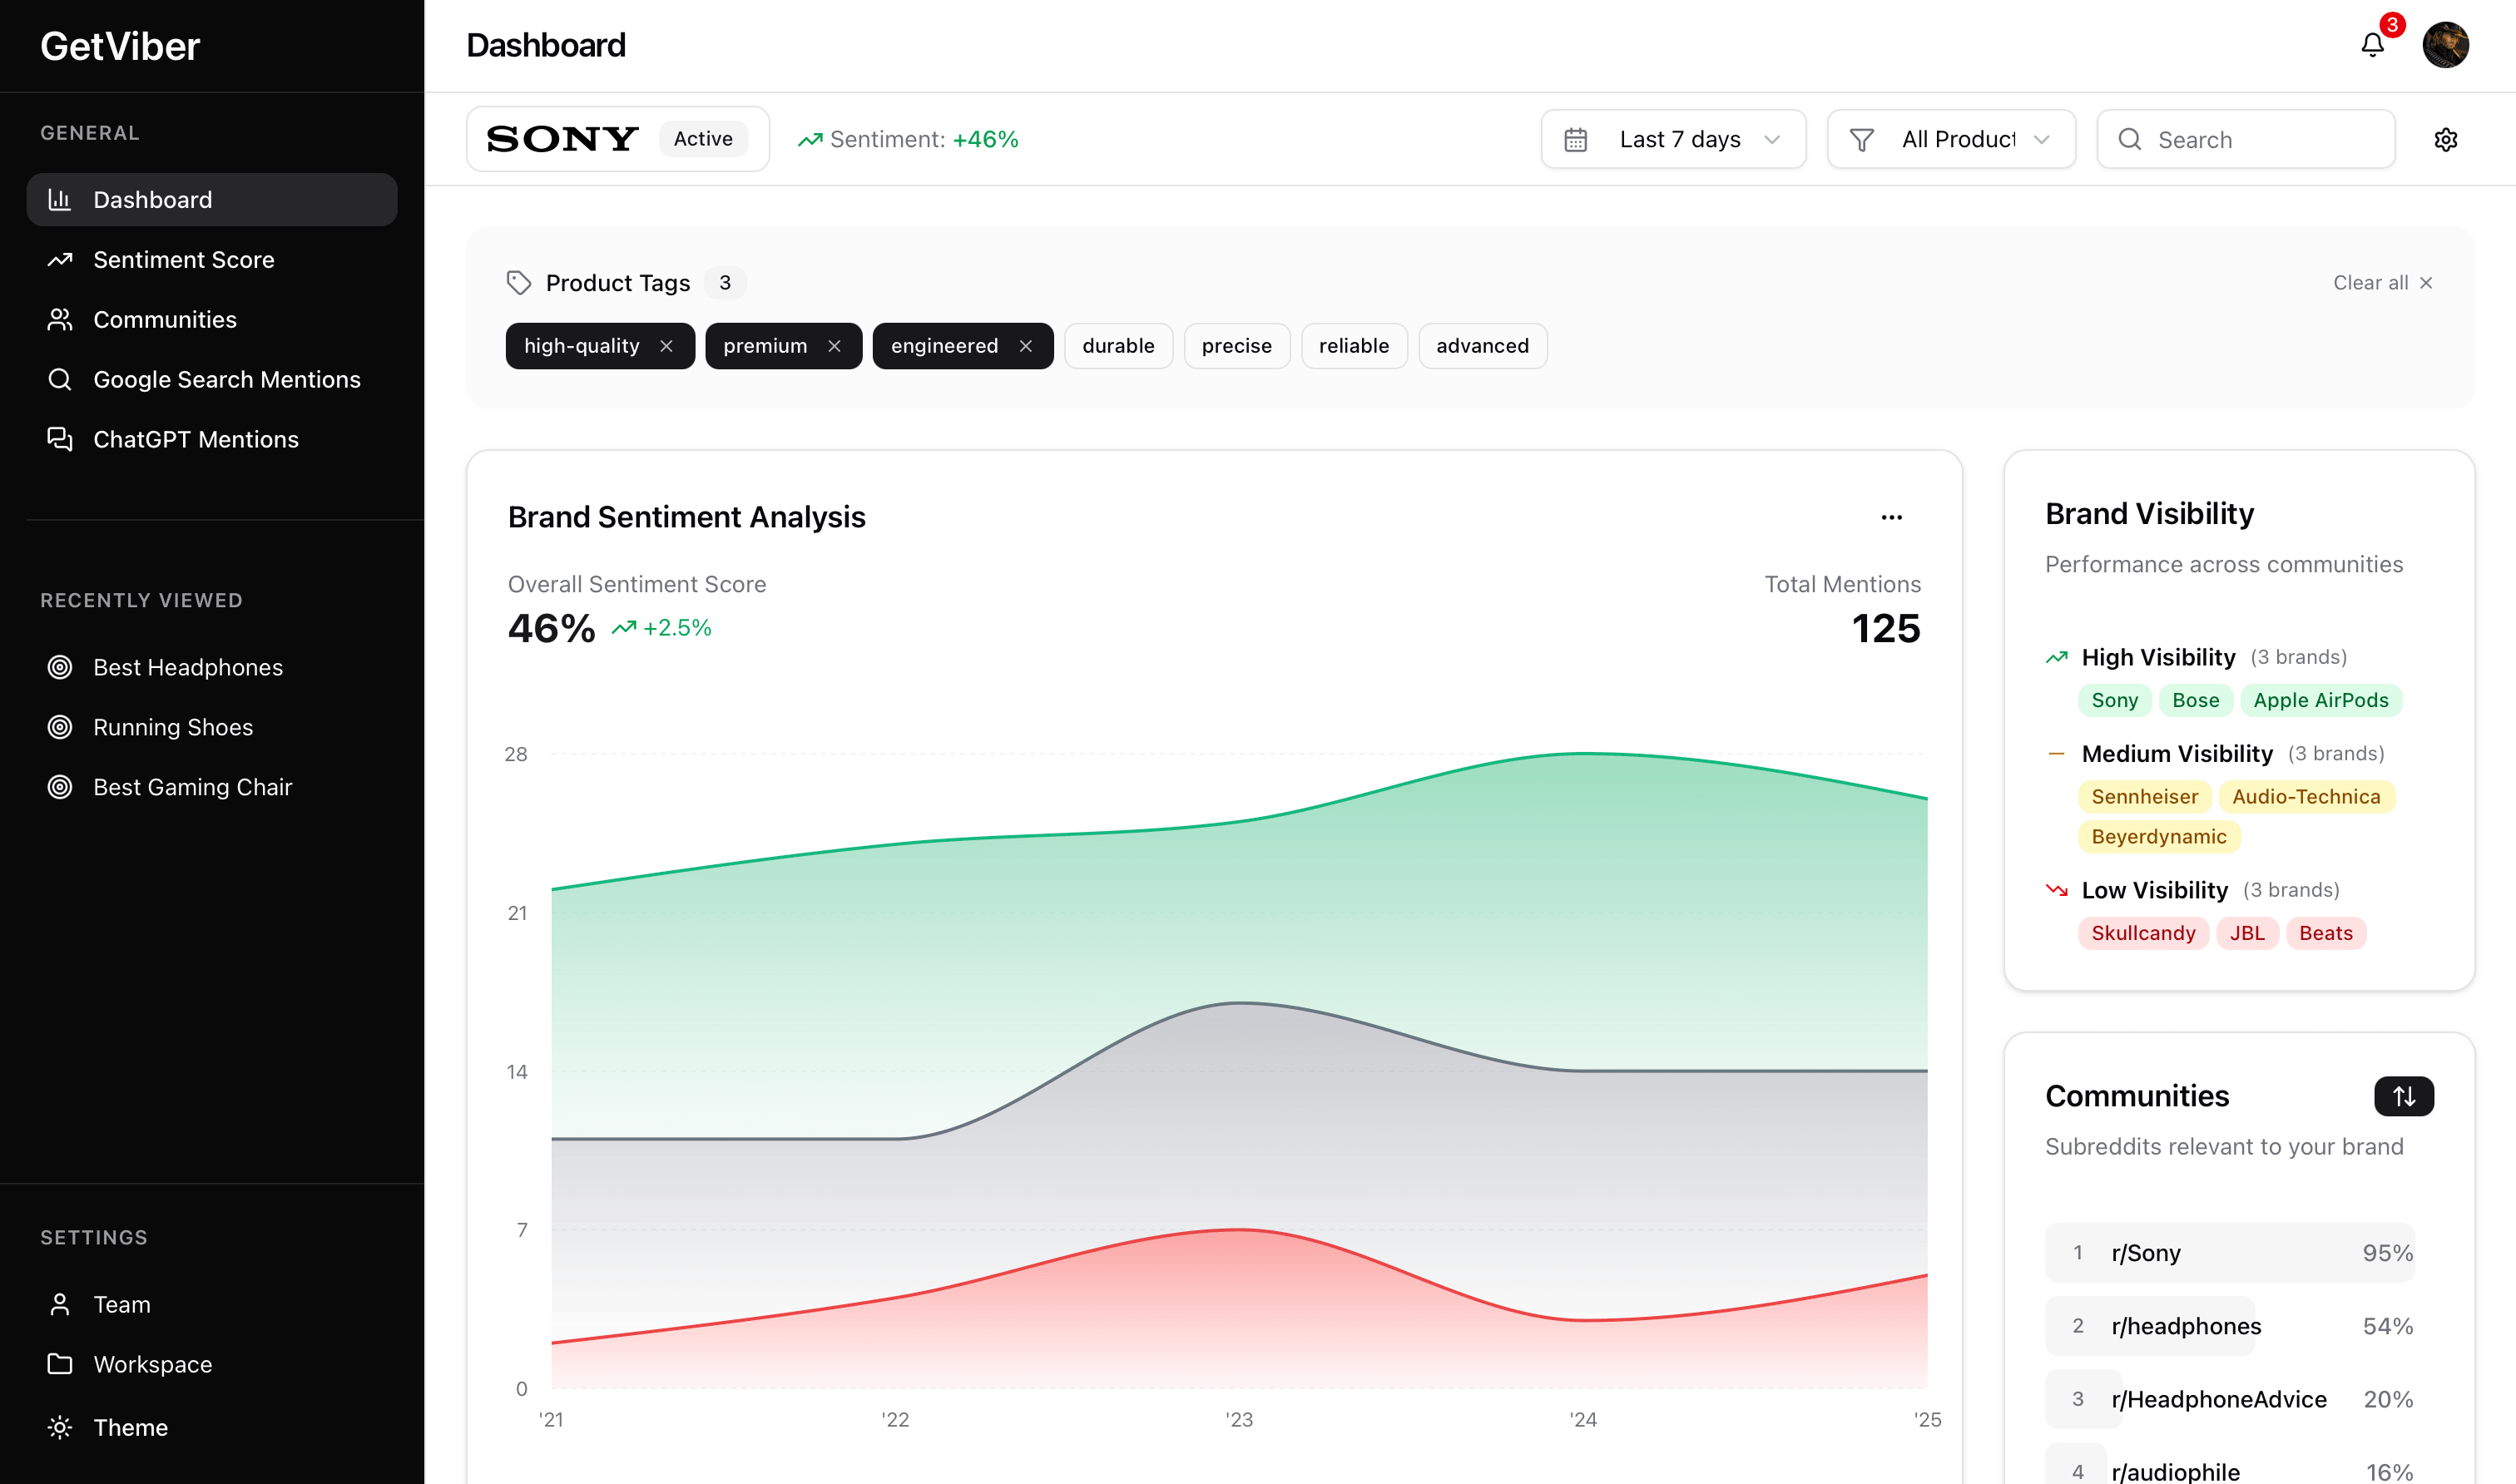Screen dimensions: 2516x1484
Task: Open the Last 7 days dropdown
Action: click(1672, 139)
